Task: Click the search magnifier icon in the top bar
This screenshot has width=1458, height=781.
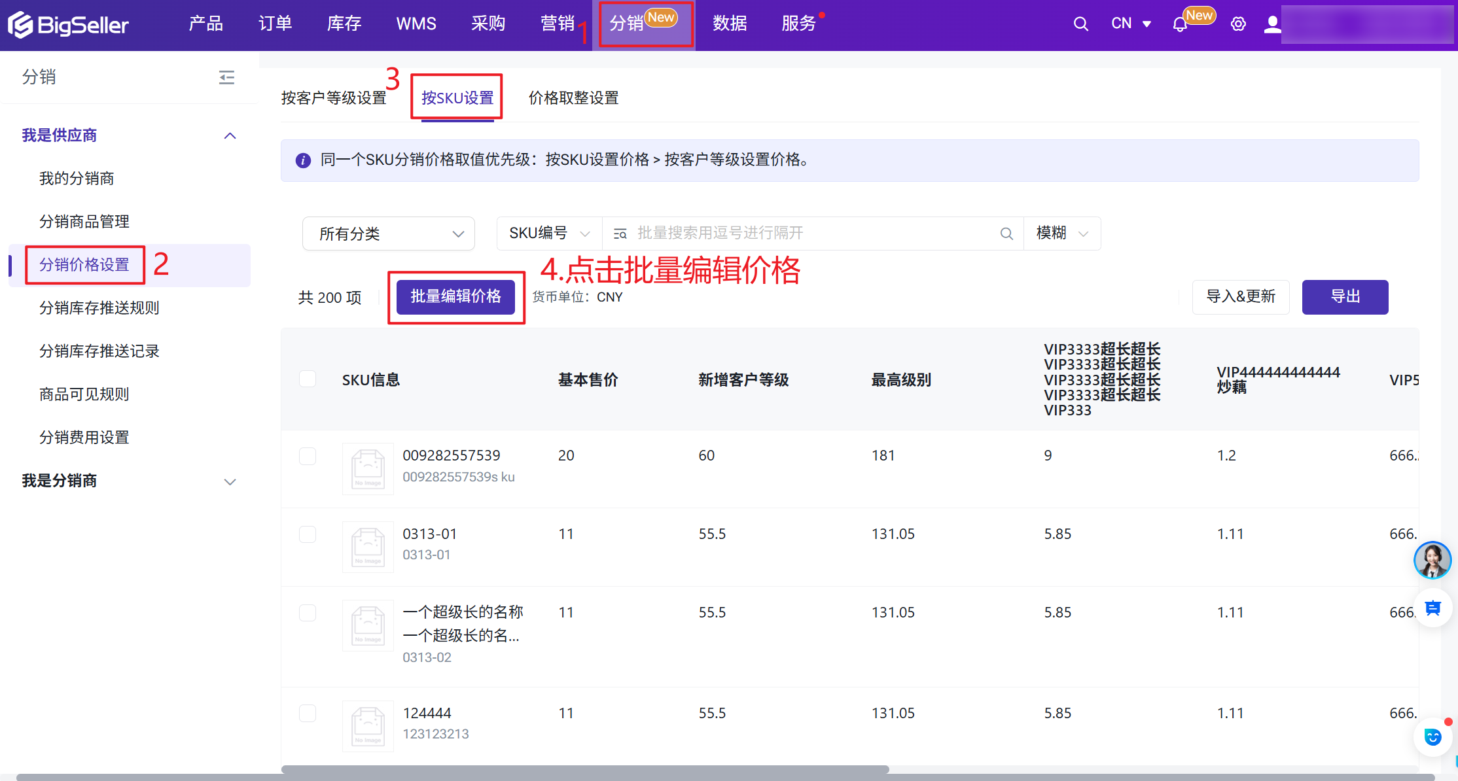Action: coord(1080,24)
